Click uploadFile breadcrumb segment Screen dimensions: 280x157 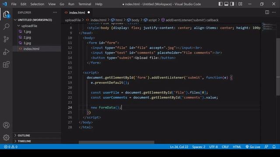[73, 20]
